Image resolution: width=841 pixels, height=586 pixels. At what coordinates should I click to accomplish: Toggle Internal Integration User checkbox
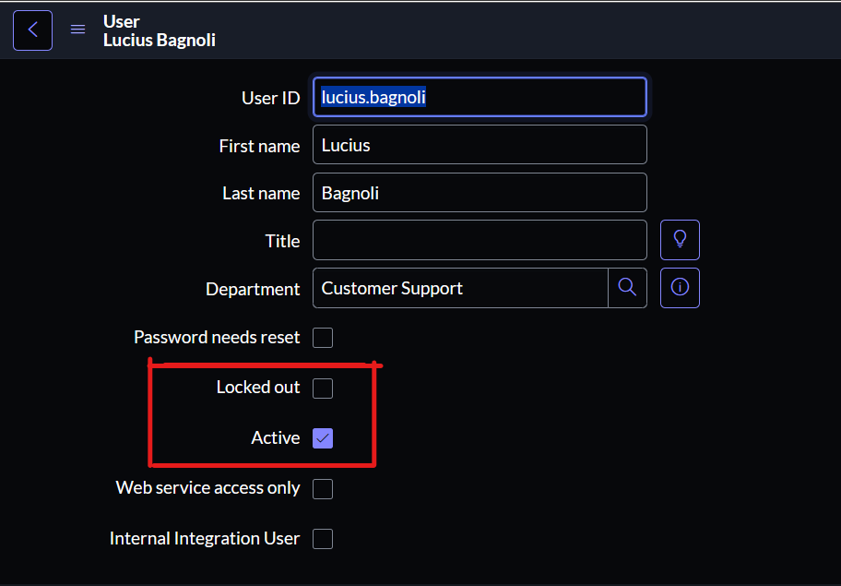pos(323,539)
